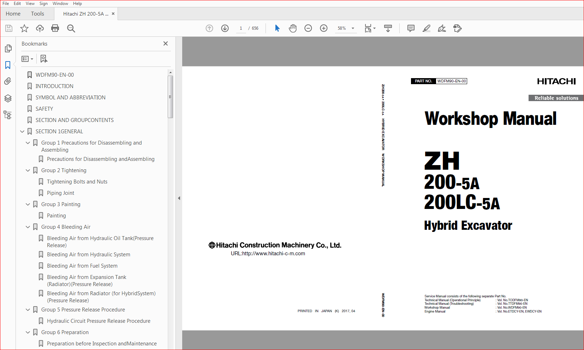Open WDFM90-EN-00 bookmark

tap(55, 75)
